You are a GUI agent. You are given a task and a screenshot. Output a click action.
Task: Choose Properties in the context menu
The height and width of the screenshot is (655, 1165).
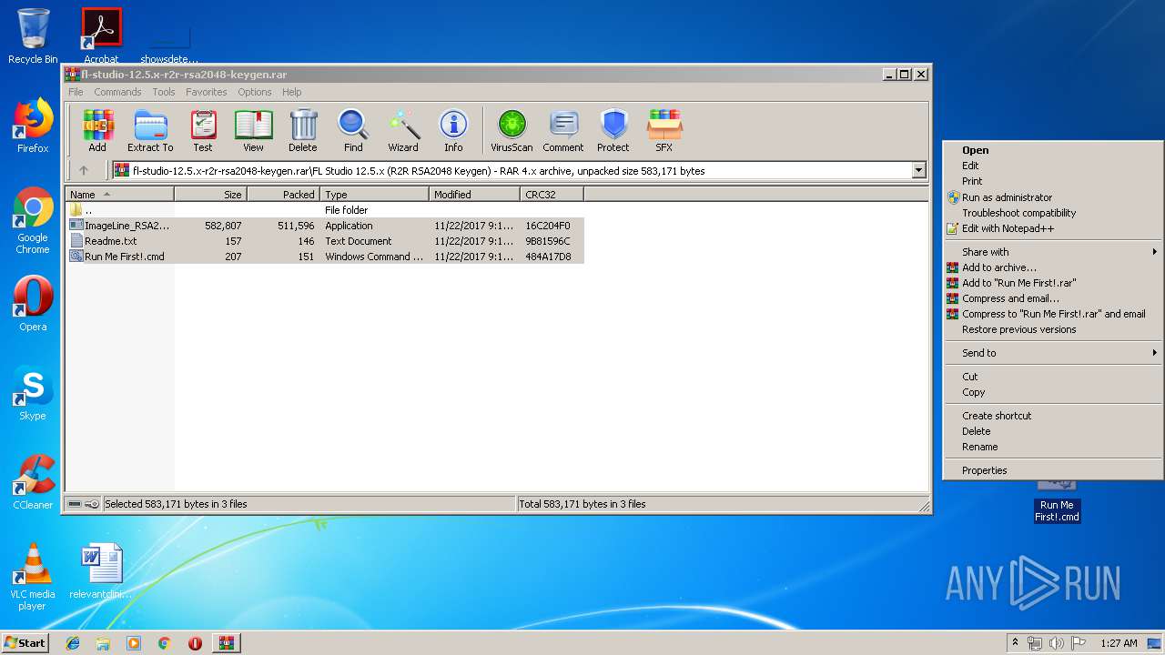(1053, 470)
